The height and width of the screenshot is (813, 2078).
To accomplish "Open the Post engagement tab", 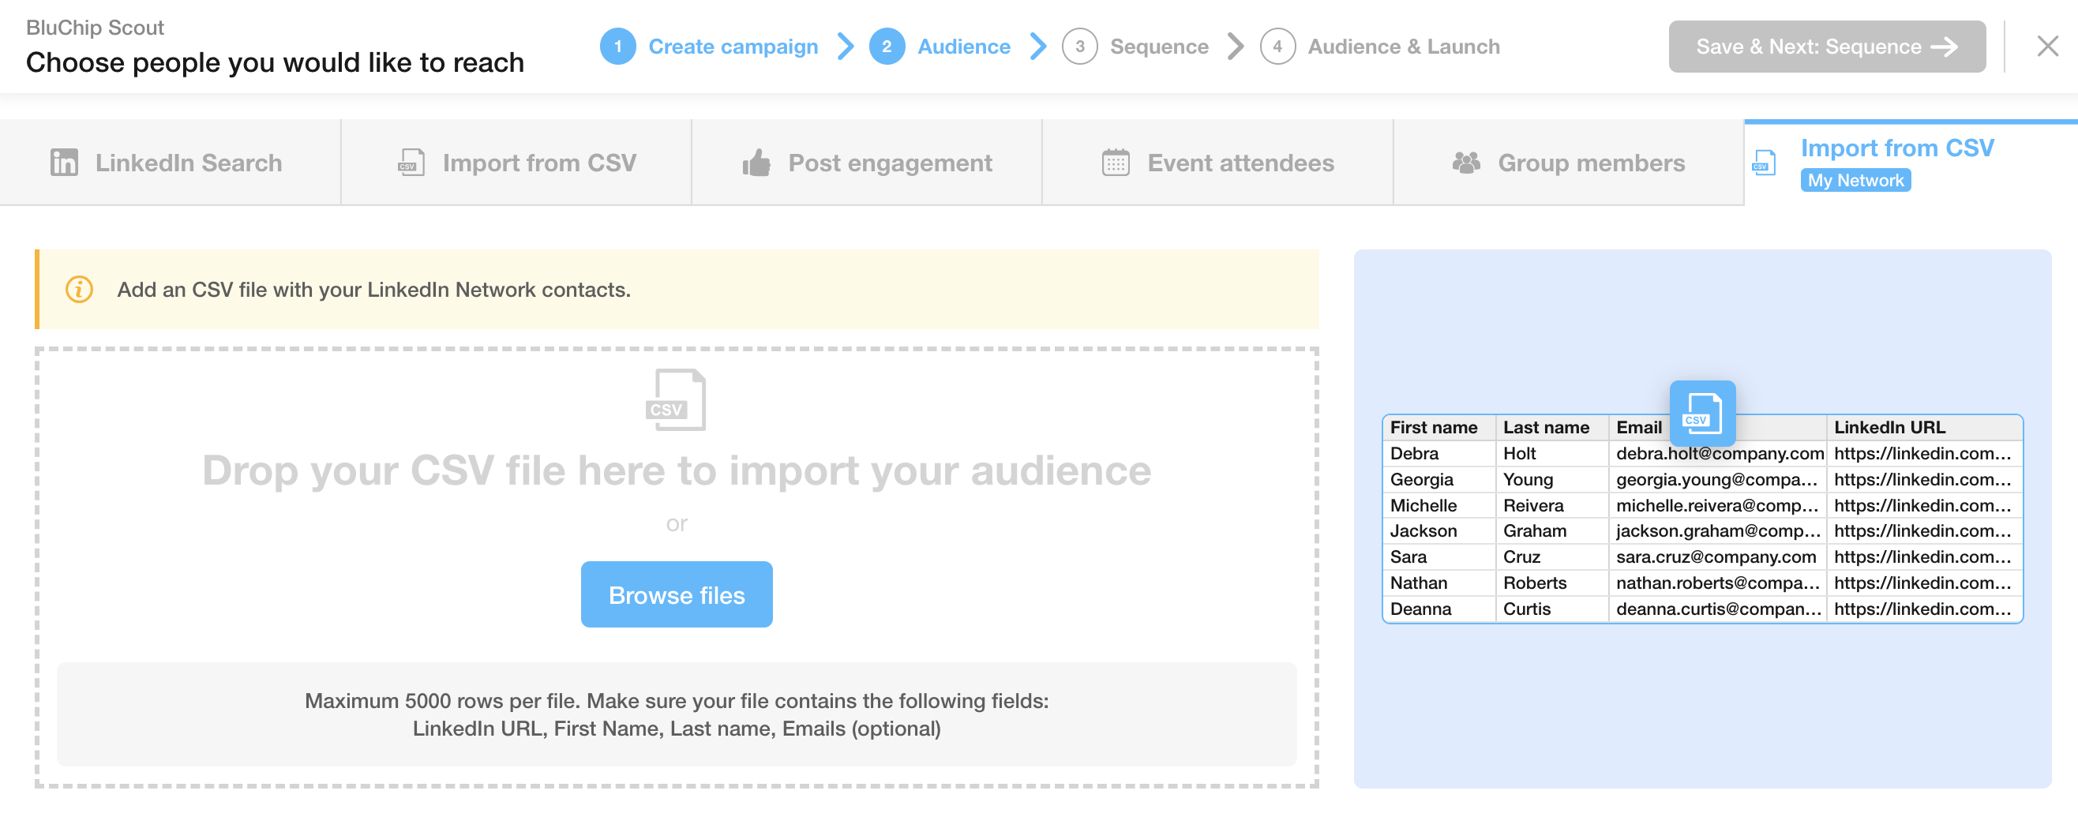I will [x=866, y=163].
